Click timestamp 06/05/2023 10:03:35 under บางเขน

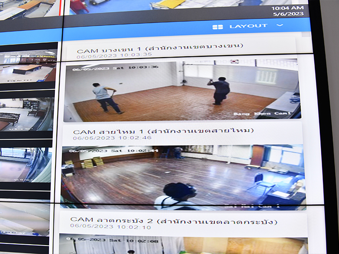tap(114, 55)
